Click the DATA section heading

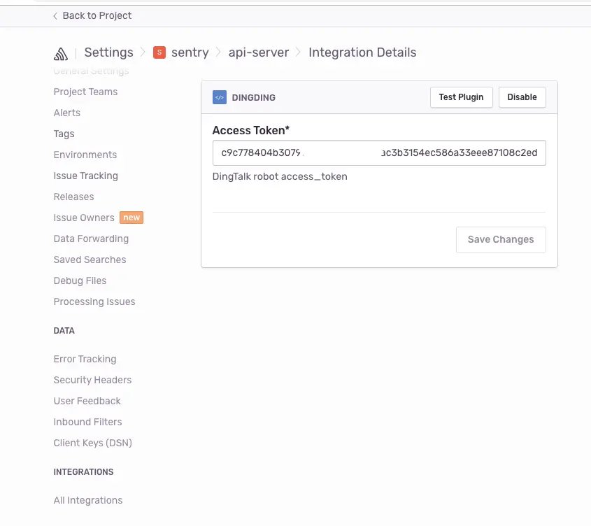[64, 331]
